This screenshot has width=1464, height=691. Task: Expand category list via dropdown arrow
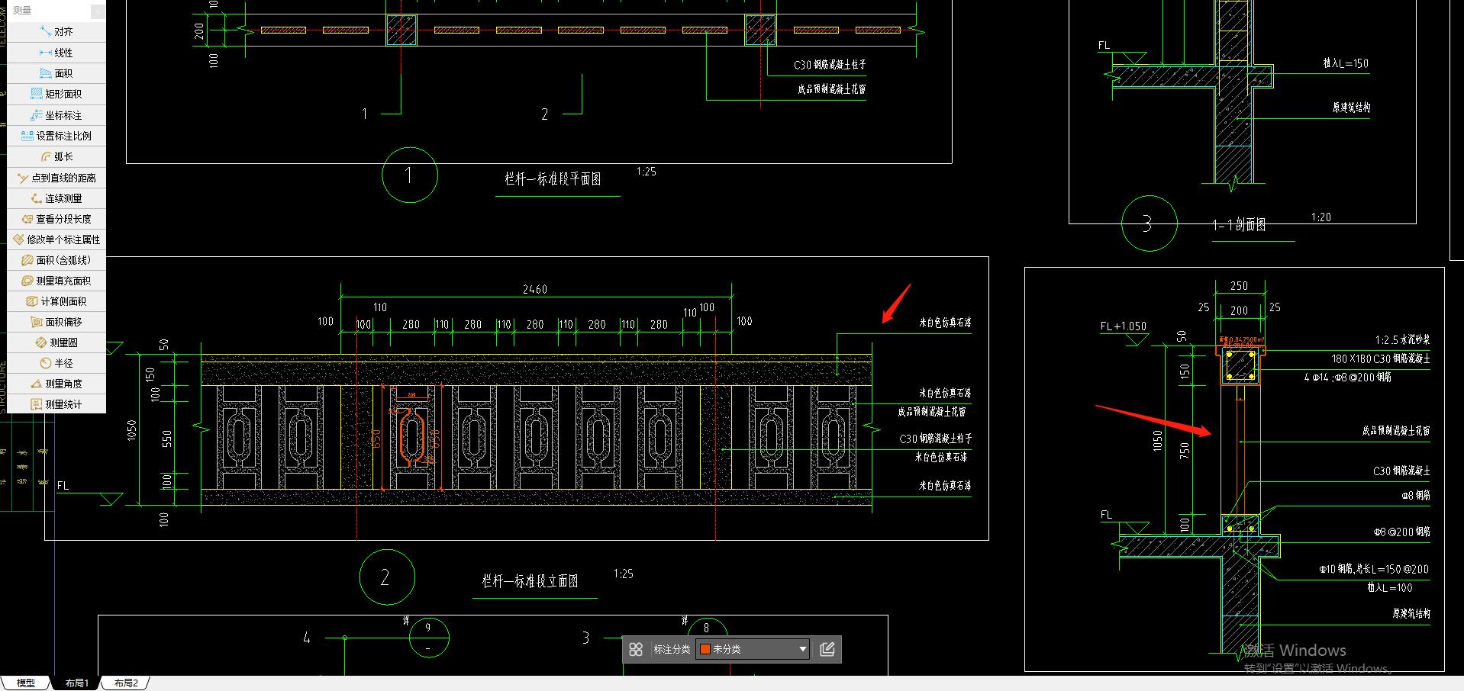(x=802, y=649)
